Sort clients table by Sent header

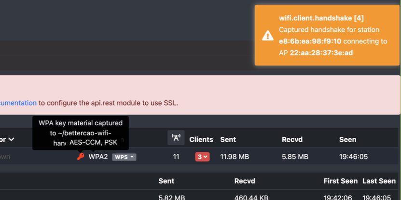(166, 181)
